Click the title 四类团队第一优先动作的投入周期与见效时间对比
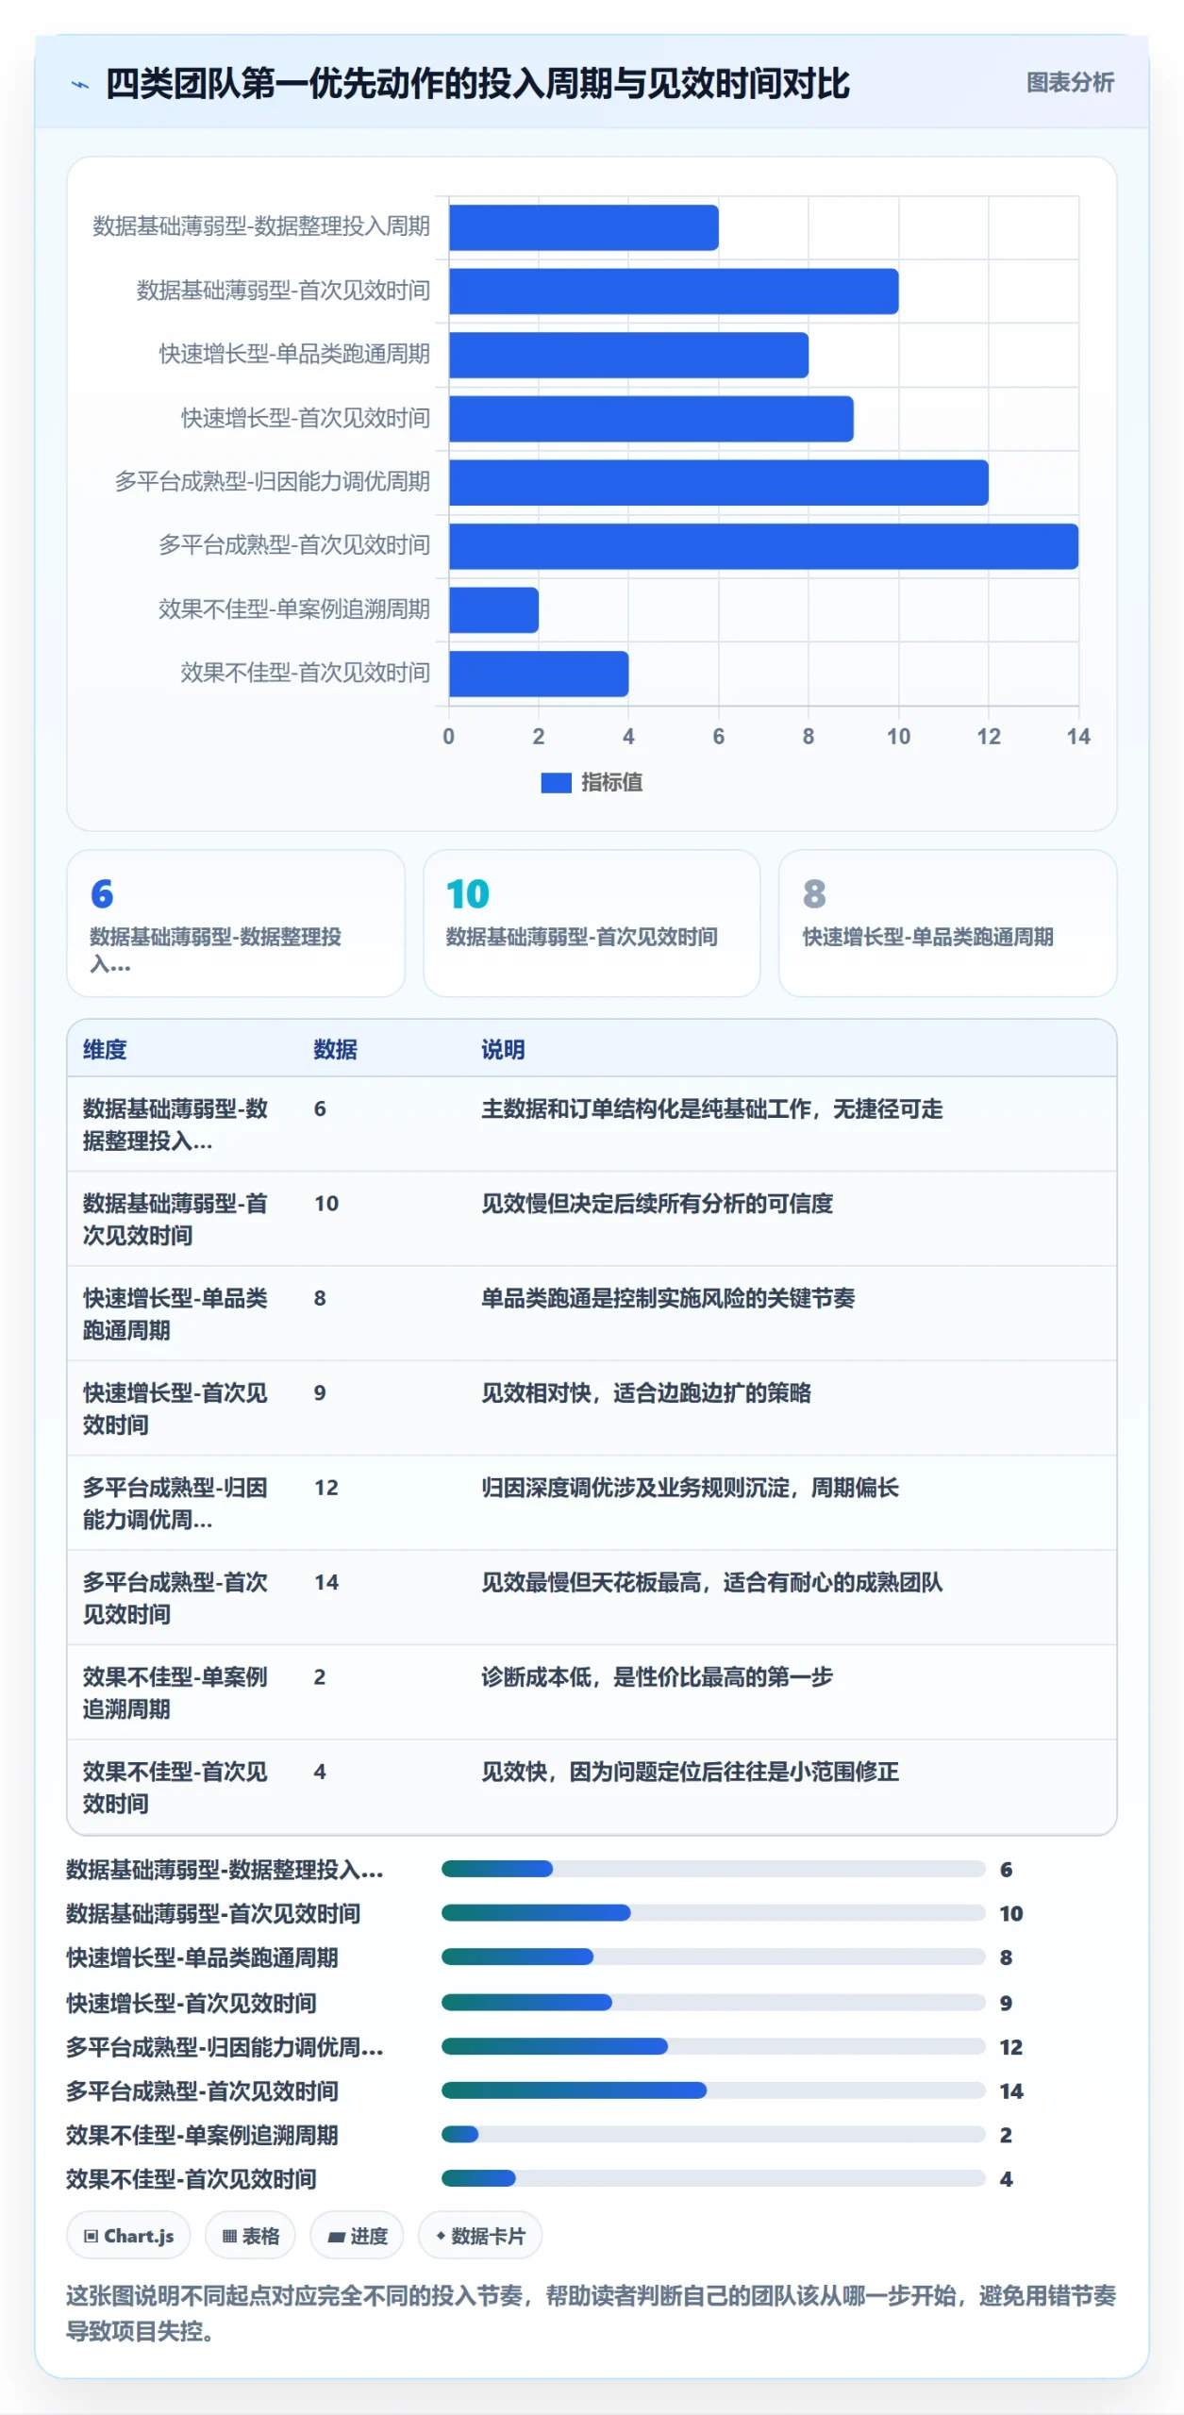 pyautogui.click(x=477, y=84)
